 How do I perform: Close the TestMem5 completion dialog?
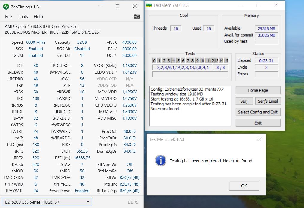(259, 139)
